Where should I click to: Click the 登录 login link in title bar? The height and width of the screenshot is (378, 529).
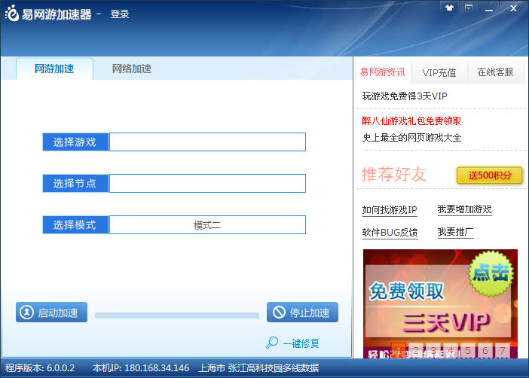119,14
